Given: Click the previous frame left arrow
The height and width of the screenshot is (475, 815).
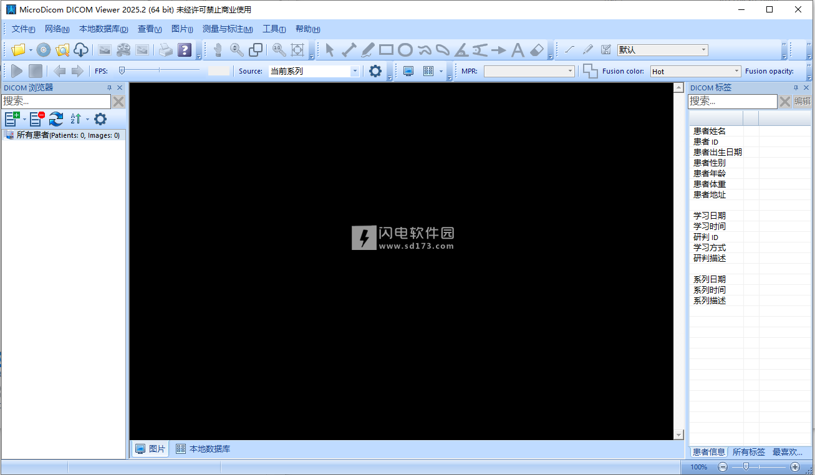Looking at the screenshot, I should [59, 71].
